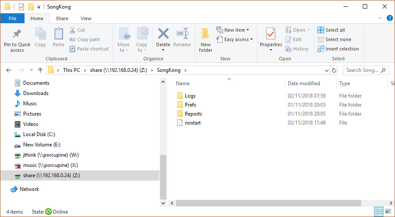The width and height of the screenshot is (395, 217).
Task: Open the Copy to menu
Action: (142, 40)
